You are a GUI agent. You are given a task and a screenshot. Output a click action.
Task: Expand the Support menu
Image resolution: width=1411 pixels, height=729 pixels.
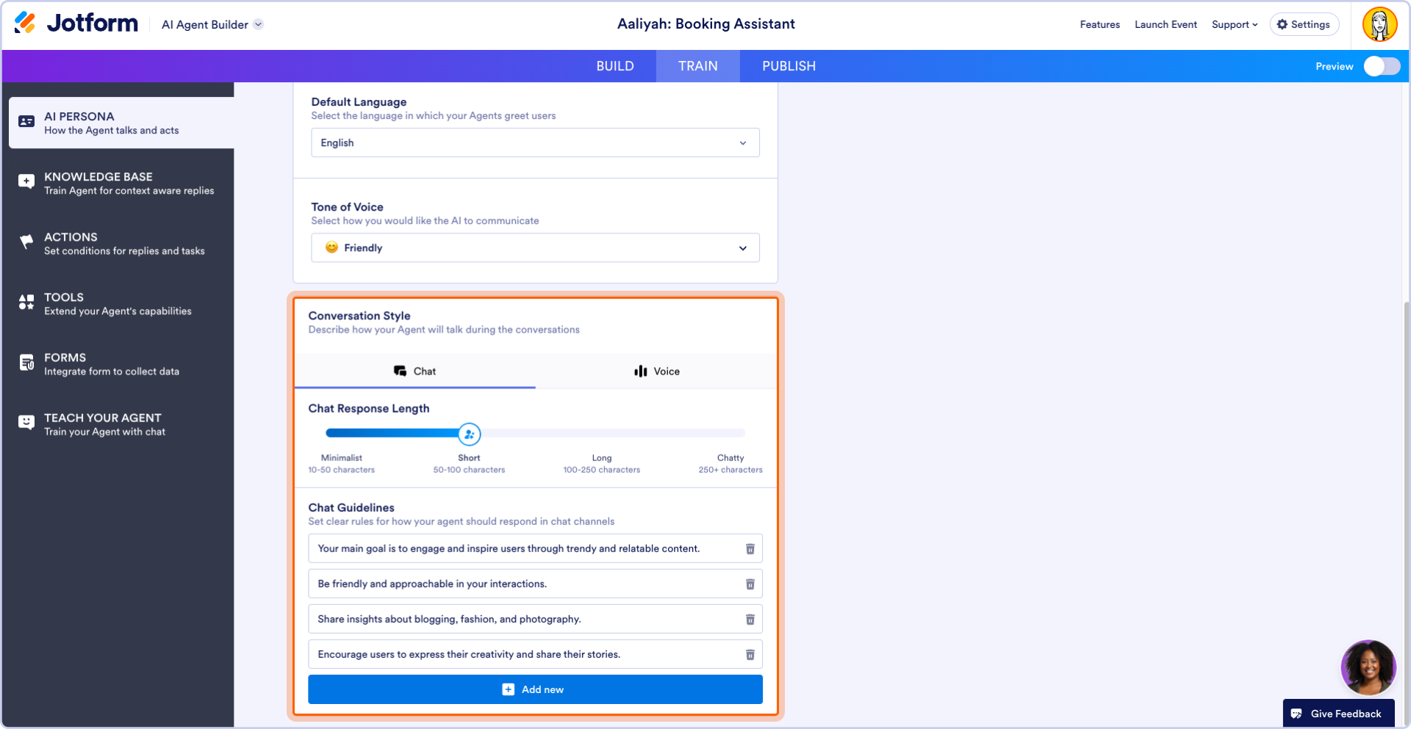[x=1235, y=24]
